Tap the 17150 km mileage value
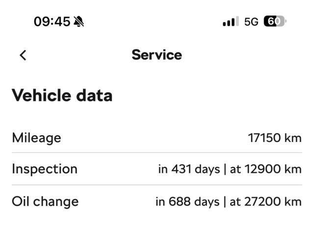 [x=275, y=138]
